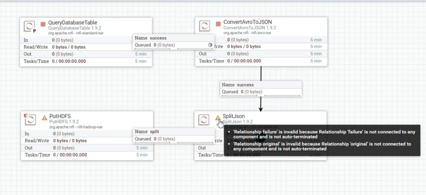Click the Read/Write row of PutHDFS

pos(87,141)
